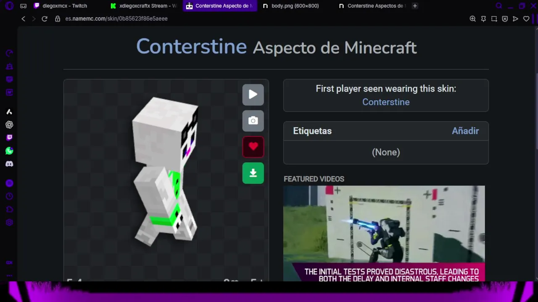This screenshot has height=302, width=538.
Task: Open GX Control speedometer in sidebar
Action: [x=9, y=53]
